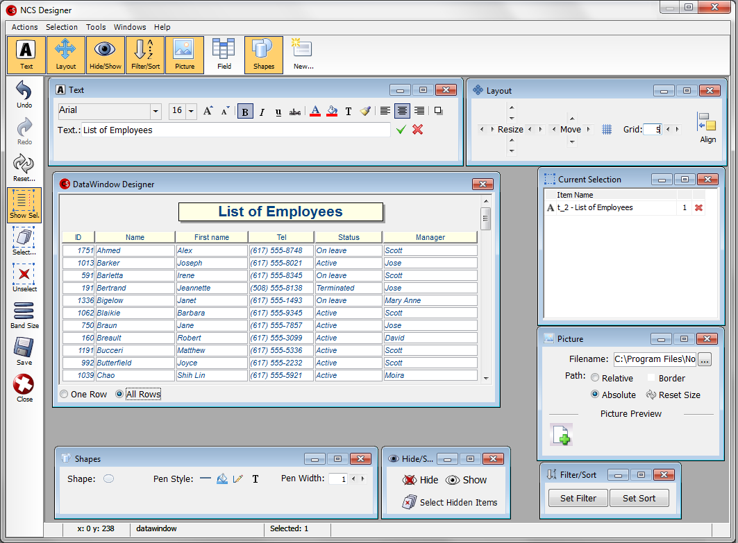The image size is (738, 543).
Task: Enable the Border checkbox
Action: [651, 378]
